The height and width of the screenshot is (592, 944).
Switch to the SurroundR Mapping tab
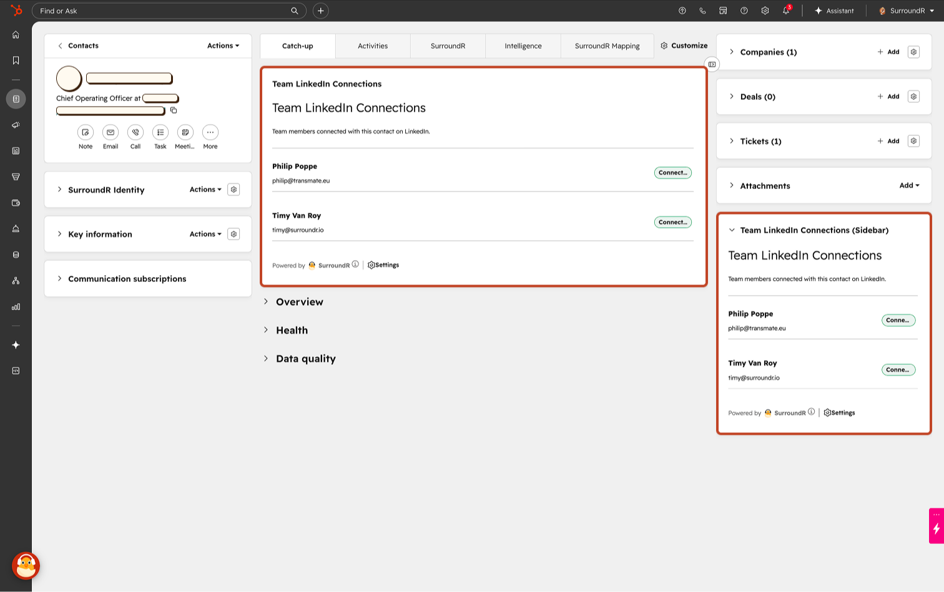click(607, 46)
